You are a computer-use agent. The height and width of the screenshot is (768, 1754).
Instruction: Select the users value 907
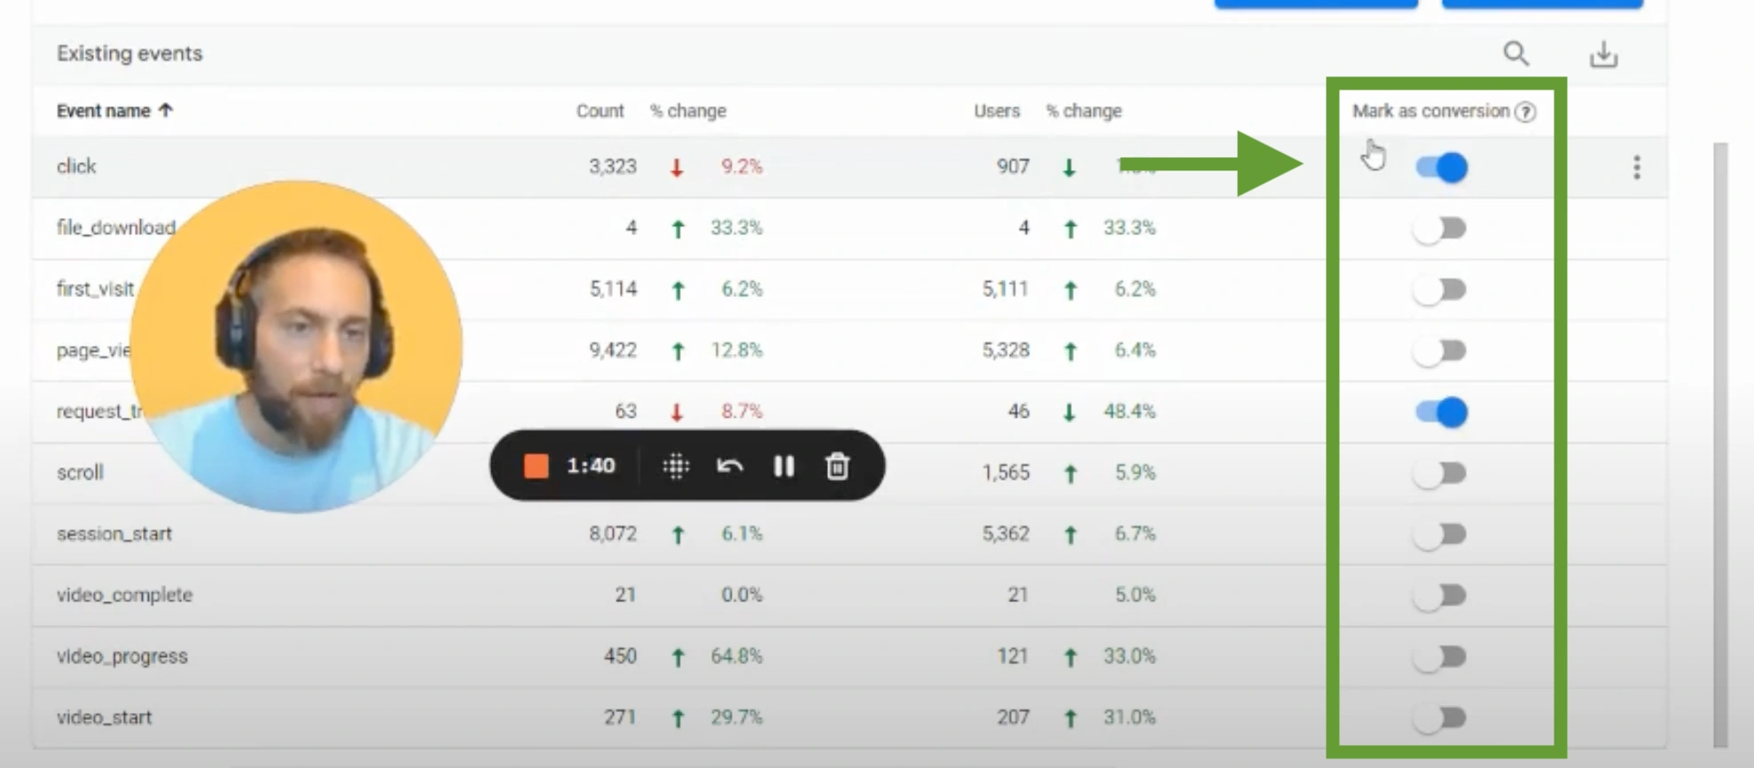point(1013,167)
